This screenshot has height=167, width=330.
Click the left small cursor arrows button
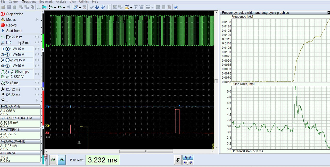click(x=185, y=162)
